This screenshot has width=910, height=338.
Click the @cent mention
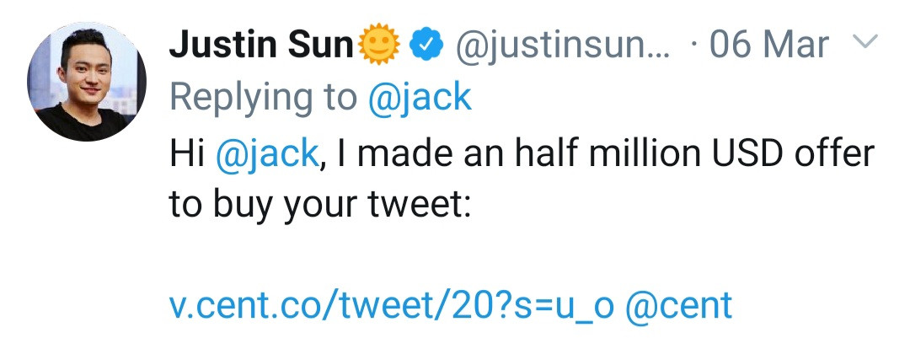pos(678,306)
